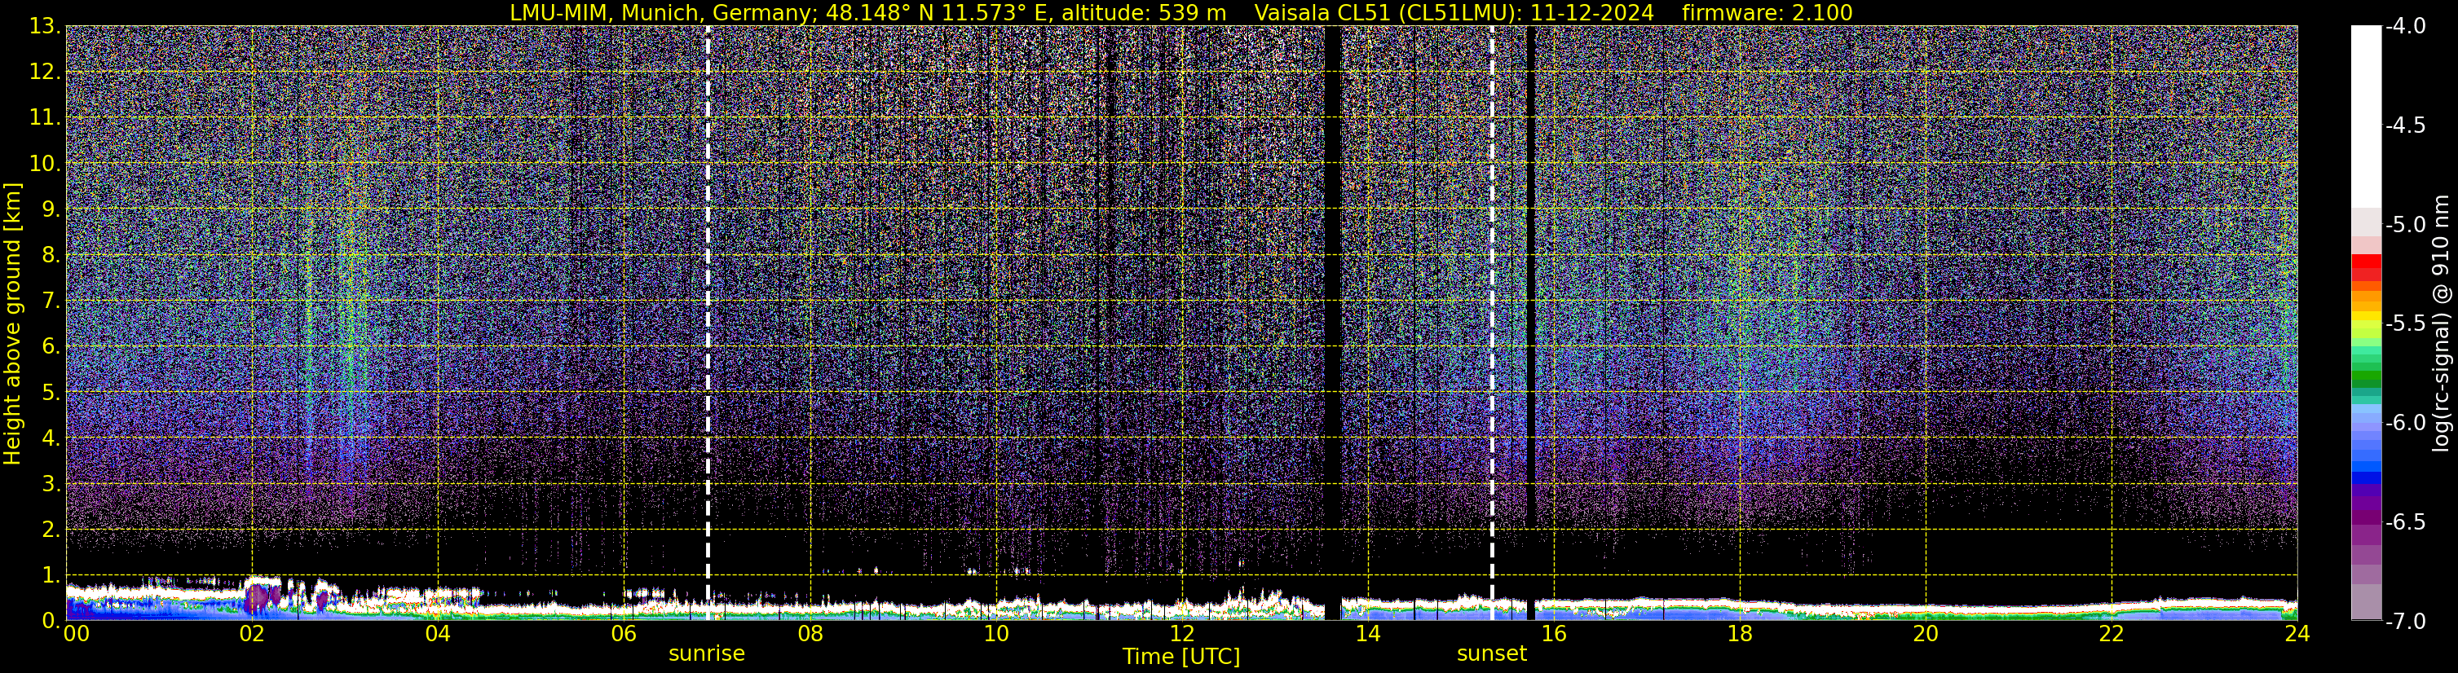Click time axis tick "14"
The image size is (2458, 673).
point(1367,634)
